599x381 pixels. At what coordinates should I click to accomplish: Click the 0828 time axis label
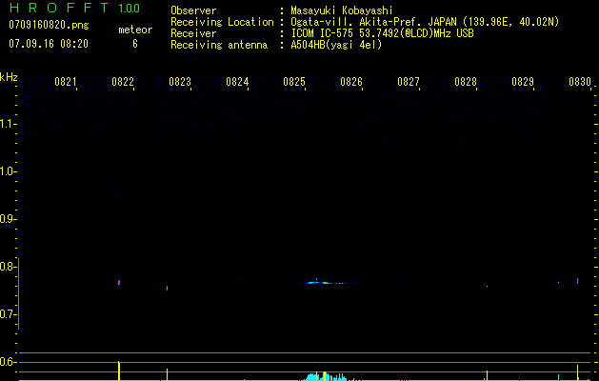[x=466, y=81]
